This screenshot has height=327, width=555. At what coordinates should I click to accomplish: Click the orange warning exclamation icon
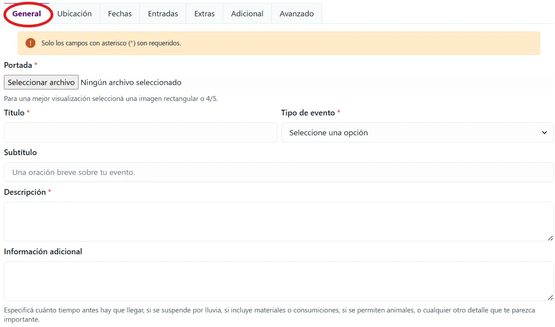tap(30, 43)
